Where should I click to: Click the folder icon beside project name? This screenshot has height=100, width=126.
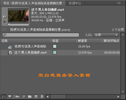[x=4, y=29]
